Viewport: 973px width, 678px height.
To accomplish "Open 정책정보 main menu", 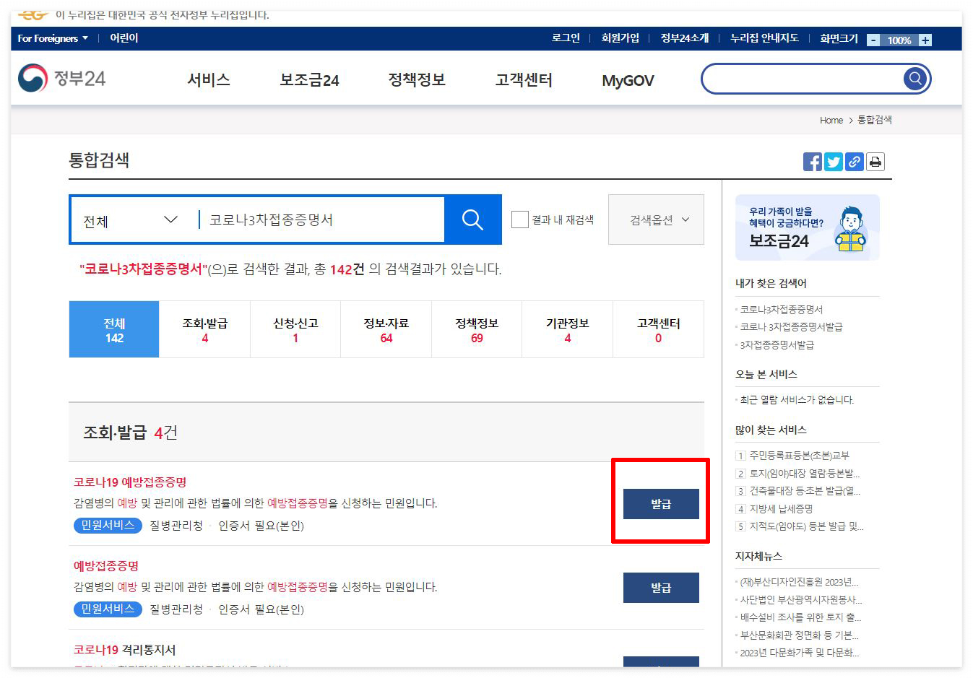I will pos(417,80).
